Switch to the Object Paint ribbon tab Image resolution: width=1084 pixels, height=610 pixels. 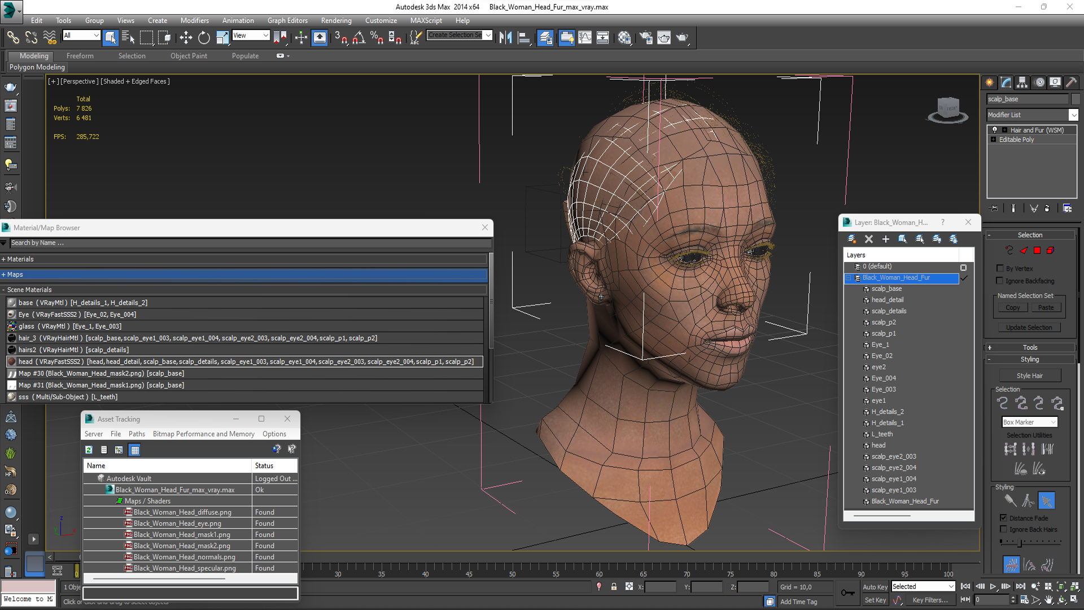(189, 56)
